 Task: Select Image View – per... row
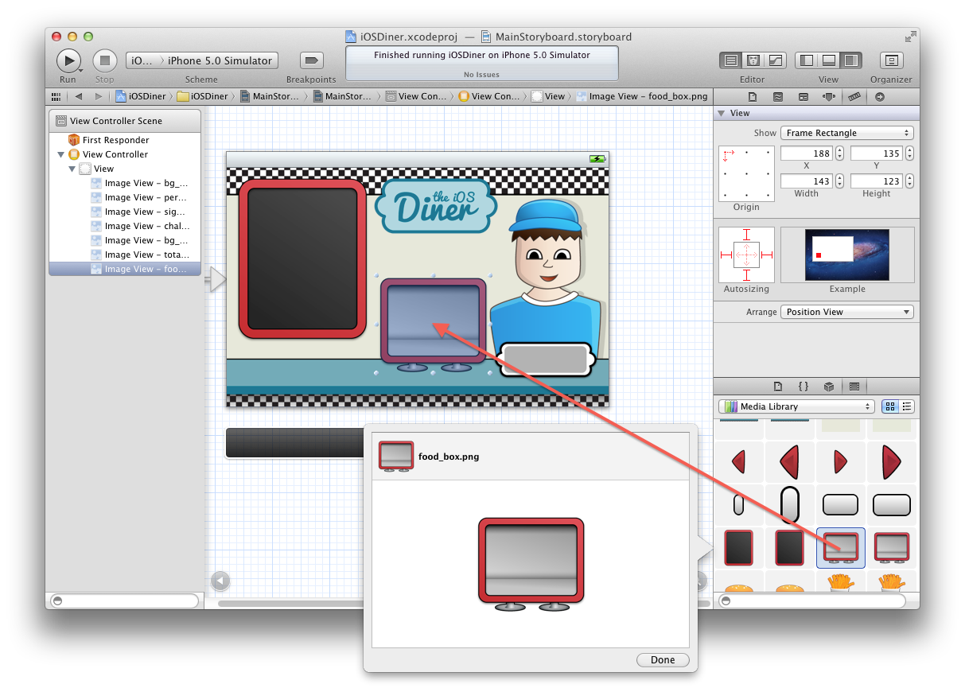125,197
